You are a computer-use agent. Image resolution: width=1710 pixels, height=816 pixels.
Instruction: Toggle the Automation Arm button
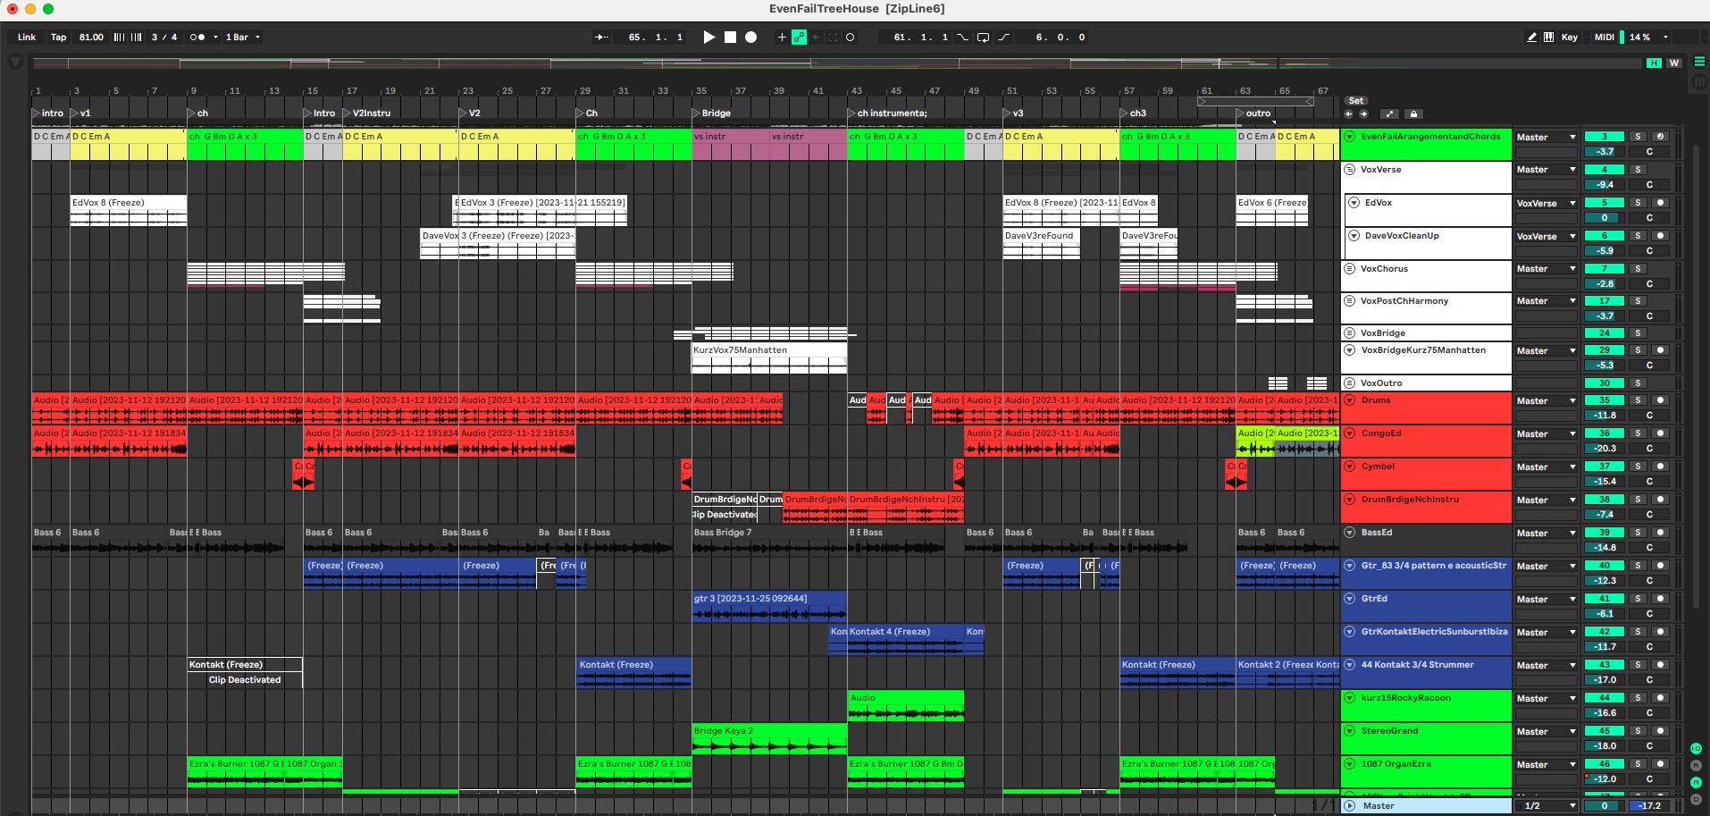tap(799, 38)
